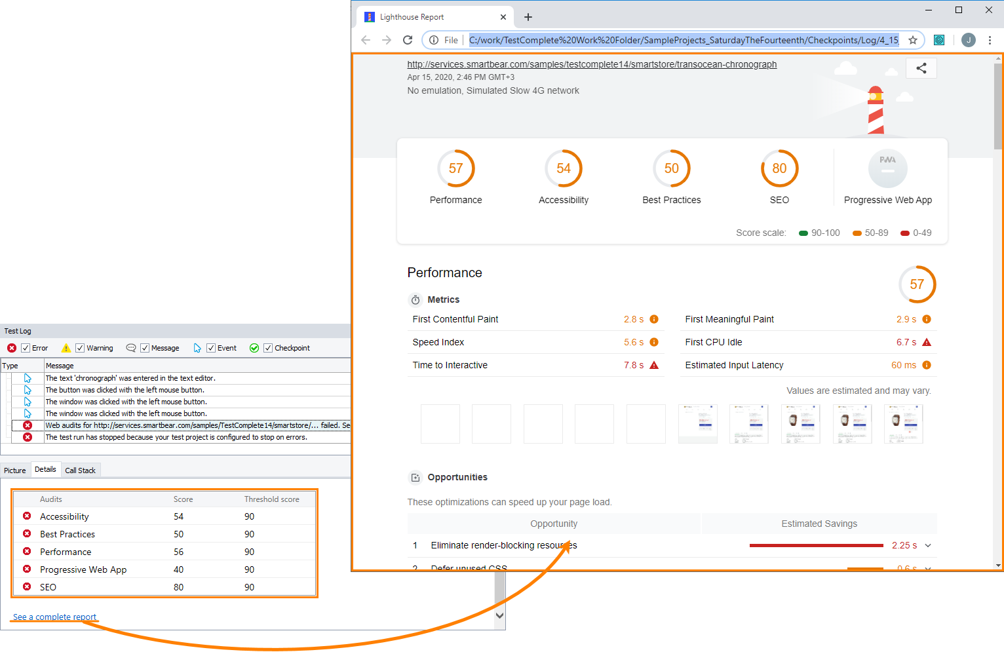1004x652 pixels.
Task: Select the Web audits failed log message
Action: [x=197, y=425]
